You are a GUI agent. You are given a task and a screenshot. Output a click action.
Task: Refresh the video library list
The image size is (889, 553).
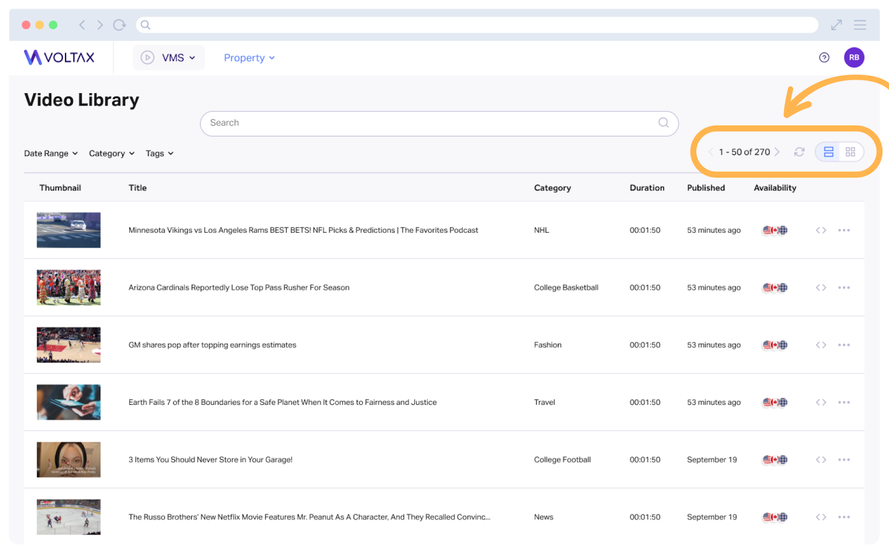coord(799,152)
